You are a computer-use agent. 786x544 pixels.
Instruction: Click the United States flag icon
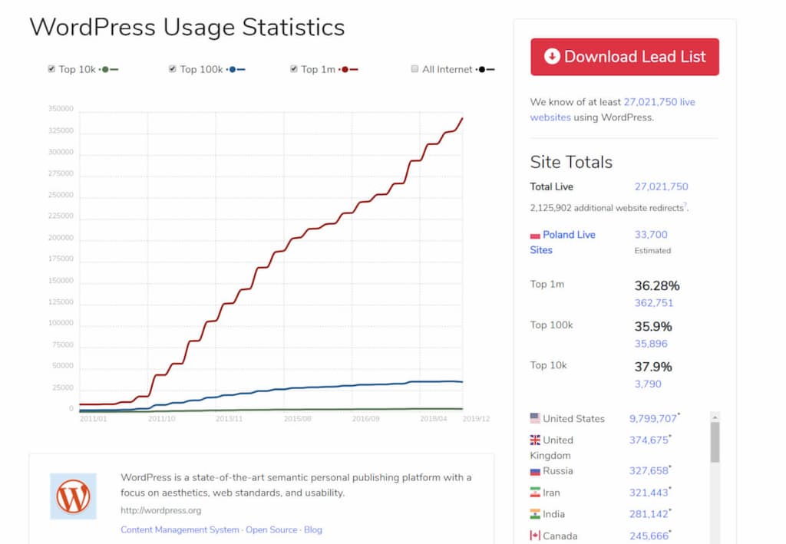pos(535,418)
